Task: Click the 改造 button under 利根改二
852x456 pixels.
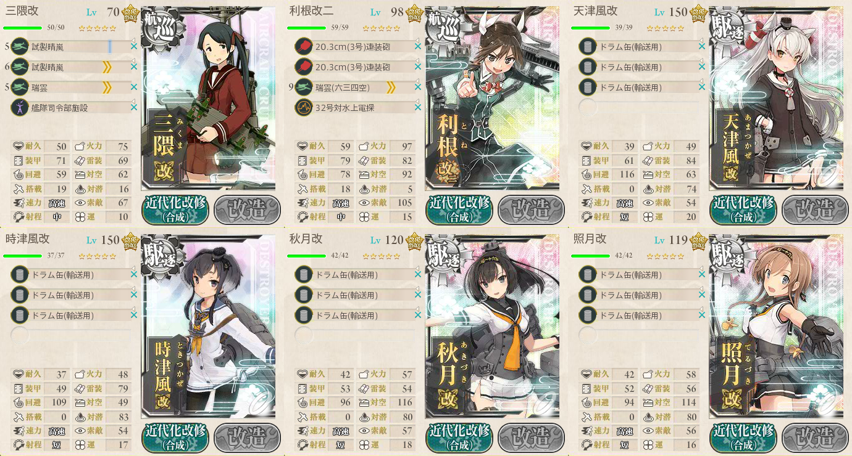Action: [531, 210]
